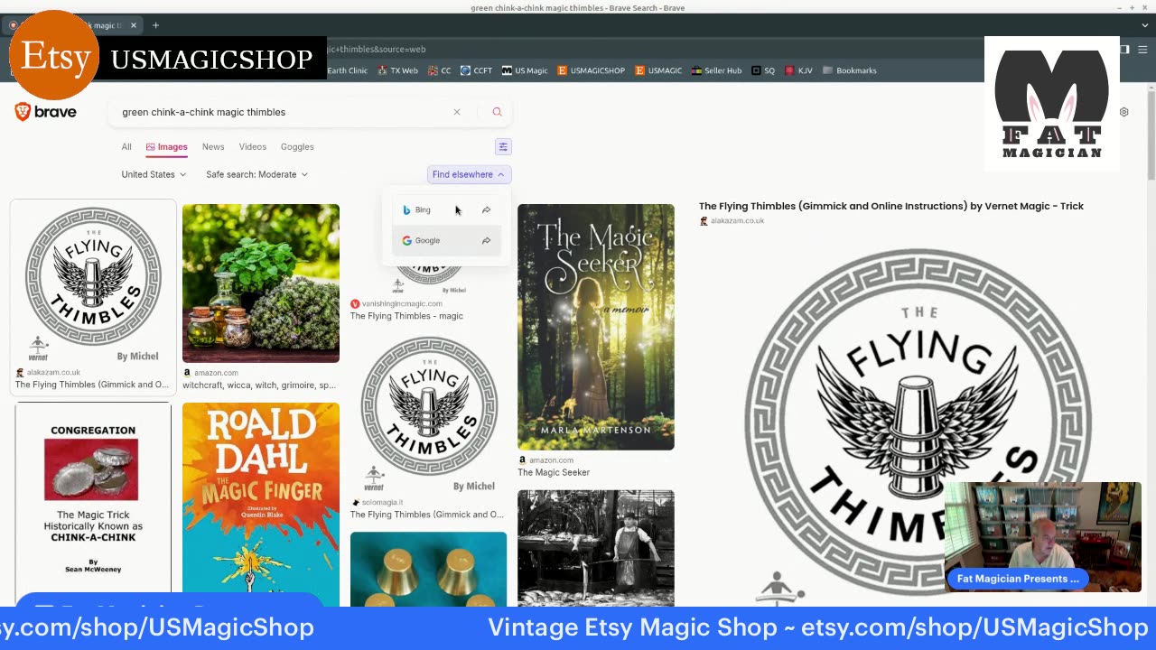1156x650 pixels.
Task: Open Flying Thimbles solomagia.it image
Action: [x=429, y=415]
